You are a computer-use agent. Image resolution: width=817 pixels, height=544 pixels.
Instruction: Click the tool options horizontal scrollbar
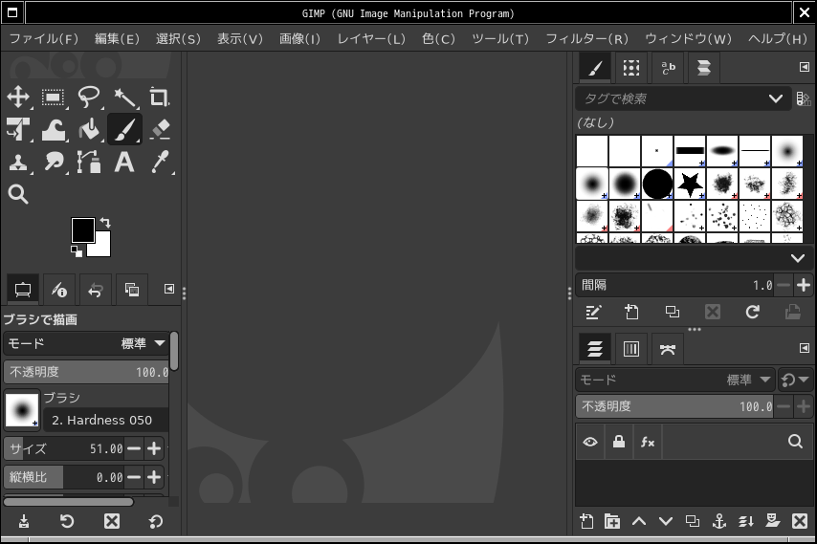68,502
